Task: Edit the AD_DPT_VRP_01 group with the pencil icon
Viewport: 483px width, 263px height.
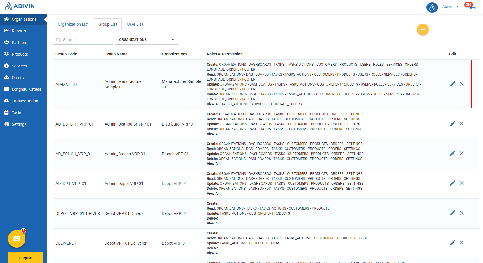Action: point(453,183)
